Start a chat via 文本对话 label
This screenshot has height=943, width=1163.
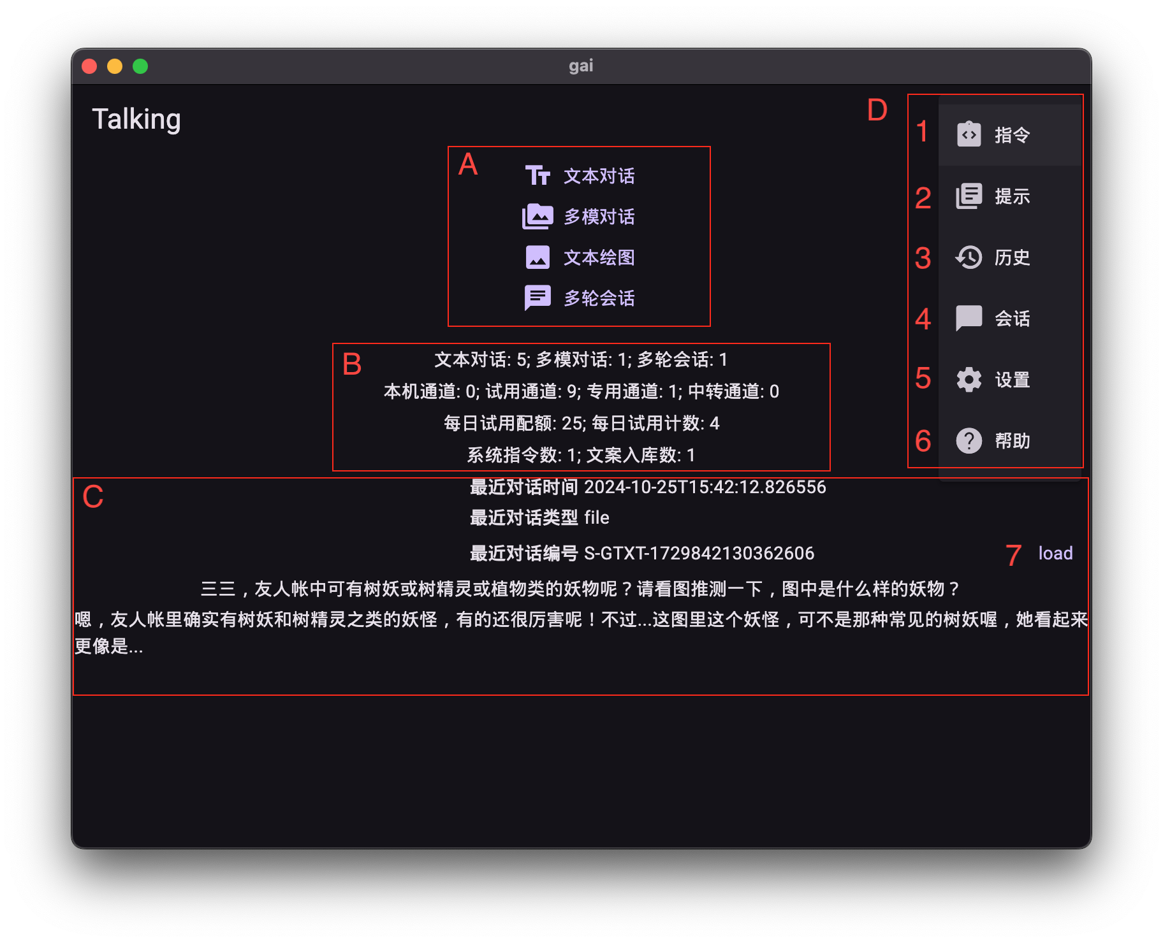click(x=599, y=176)
